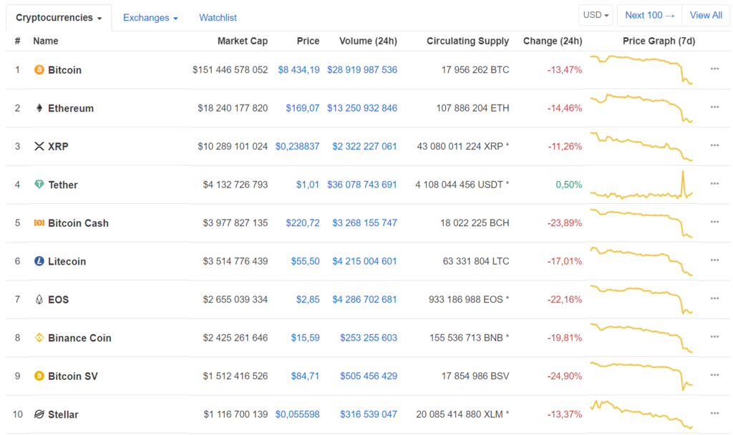Go to Next 100 cryptocurrencies
The width and height of the screenshot is (733, 435).
click(x=649, y=15)
